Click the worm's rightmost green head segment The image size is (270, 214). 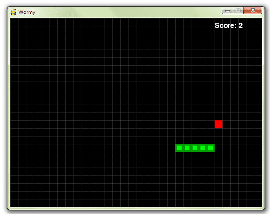click(211, 148)
